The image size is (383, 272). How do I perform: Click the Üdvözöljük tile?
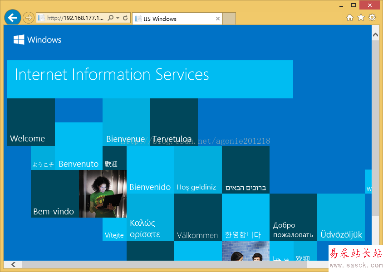341,217
